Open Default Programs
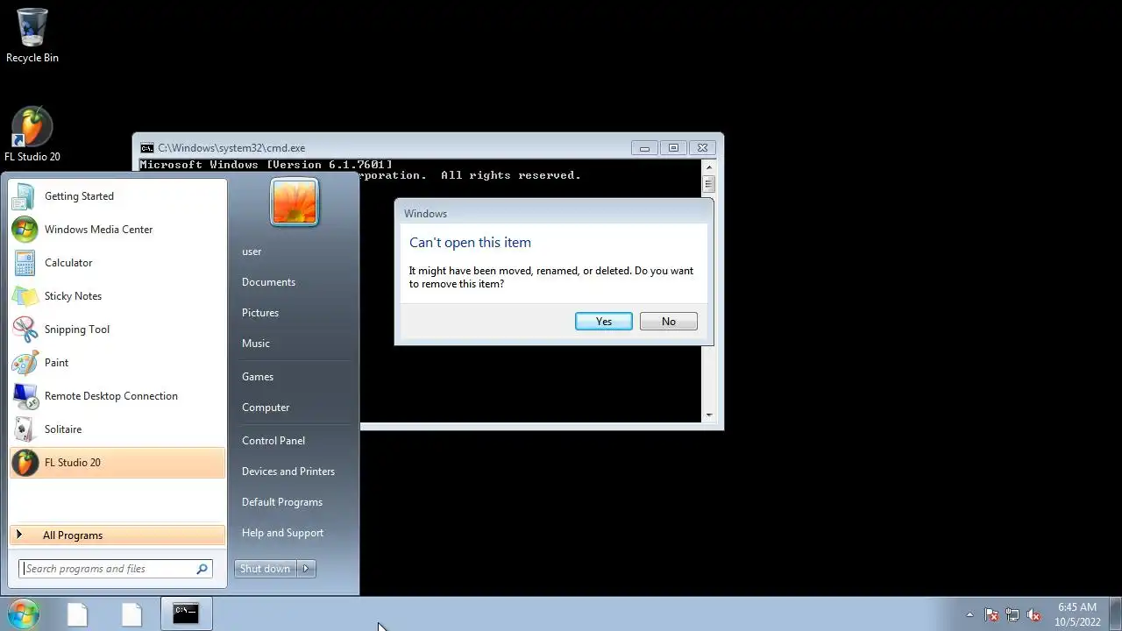This screenshot has width=1122, height=631. [282, 502]
